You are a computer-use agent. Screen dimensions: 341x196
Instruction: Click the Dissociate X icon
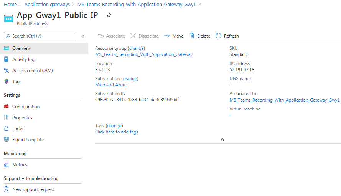133,36
